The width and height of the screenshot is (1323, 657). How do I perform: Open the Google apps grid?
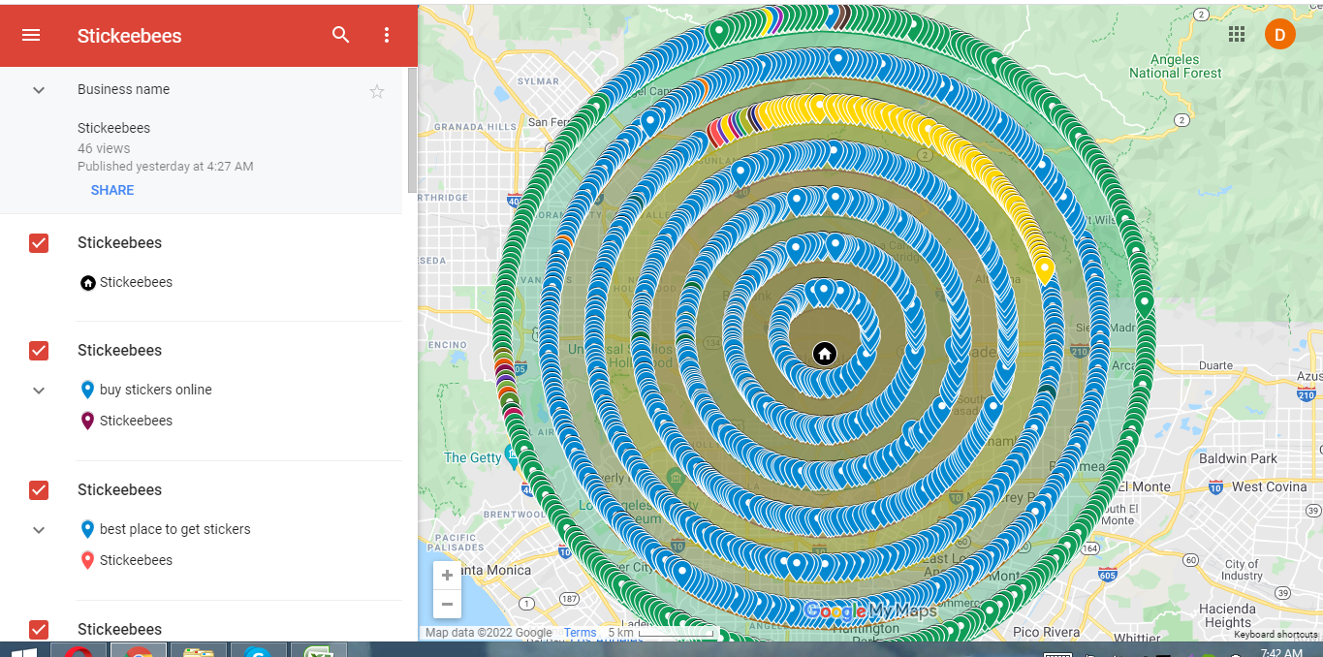(1237, 34)
